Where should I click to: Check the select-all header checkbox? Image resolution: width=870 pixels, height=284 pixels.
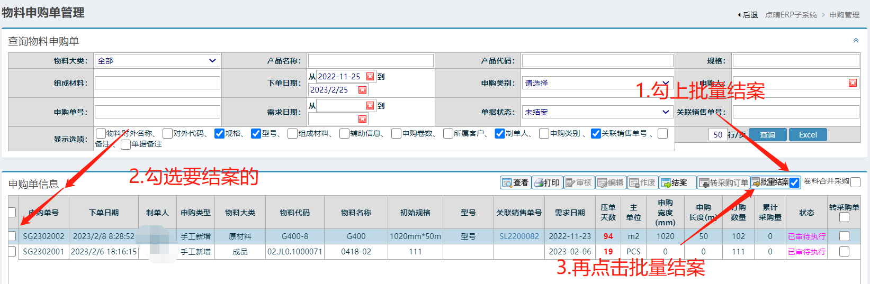click(x=12, y=212)
